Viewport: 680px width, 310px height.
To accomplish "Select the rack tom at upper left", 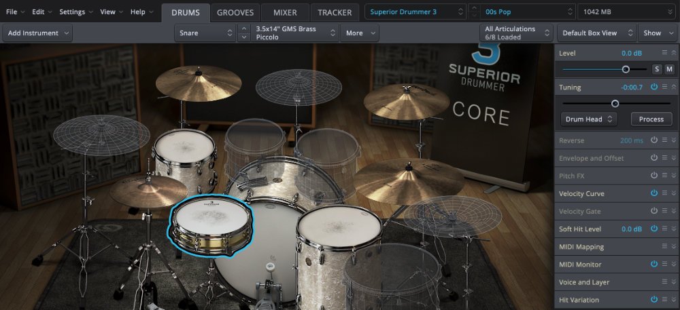I will point(185,160).
